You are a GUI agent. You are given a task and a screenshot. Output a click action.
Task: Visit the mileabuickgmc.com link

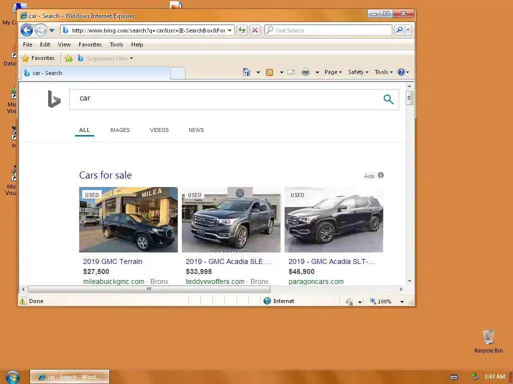tap(114, 281)
